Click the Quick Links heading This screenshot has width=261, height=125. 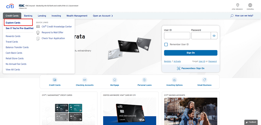[42, 22]
